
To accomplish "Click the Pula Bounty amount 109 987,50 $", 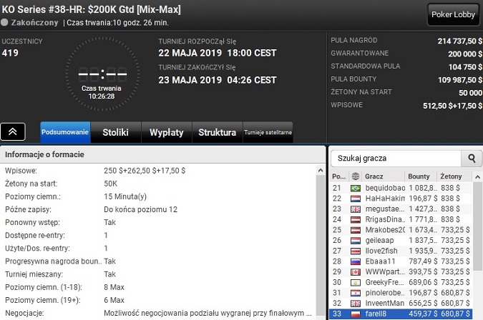I will 460,80.
